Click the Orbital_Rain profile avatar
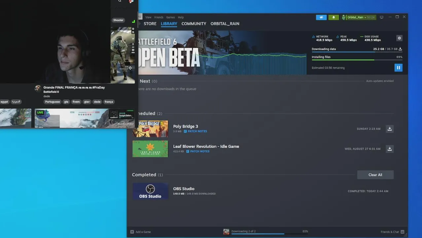 pyautogui.click(x=343, y=17)
